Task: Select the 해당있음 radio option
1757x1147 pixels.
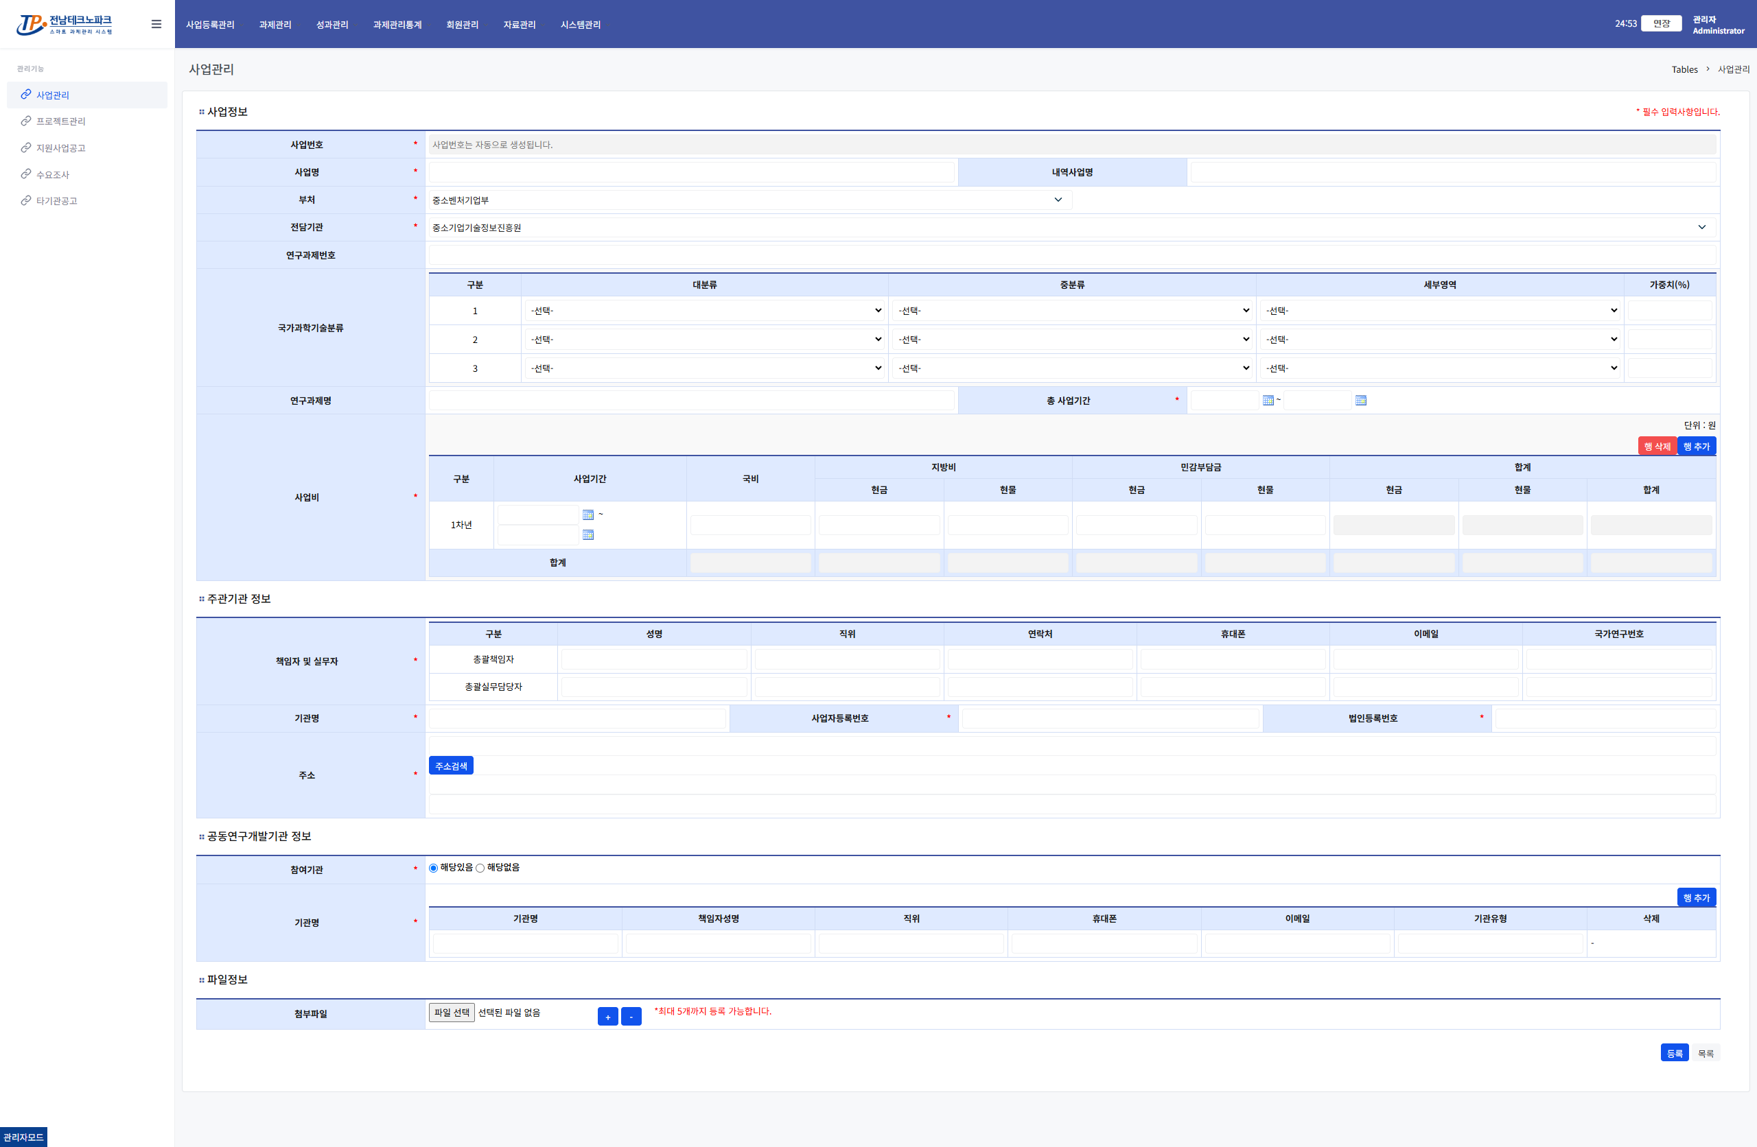Action: click(433, 868)
